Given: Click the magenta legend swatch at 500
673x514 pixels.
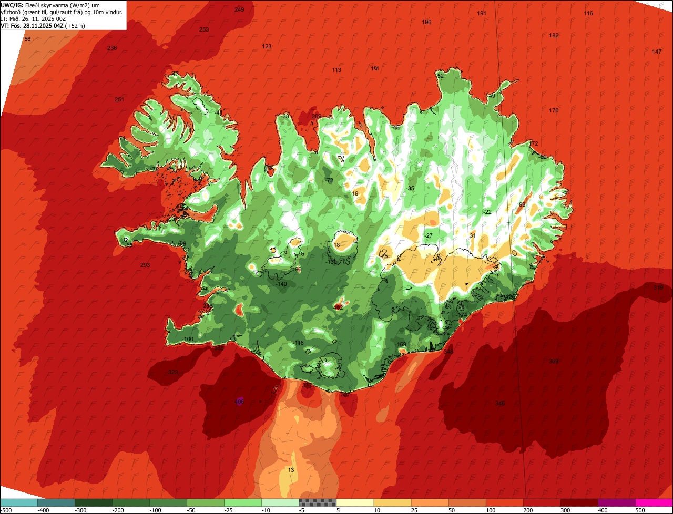Looking at the screenshot, I should (x=654, y=502).
